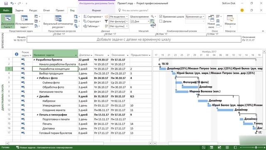This screenshot has width=266, height=150.
Task: Select the Диаграмма Ганта view button
Action: coord(7,22)
